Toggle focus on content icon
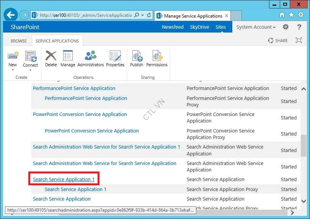 [299, 41]
